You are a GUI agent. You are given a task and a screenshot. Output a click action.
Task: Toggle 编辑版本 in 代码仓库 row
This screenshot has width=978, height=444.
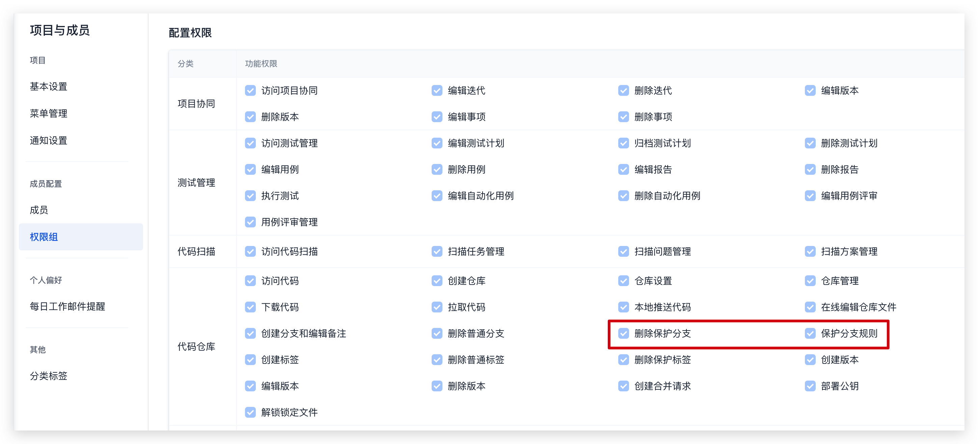pos(250,386)
